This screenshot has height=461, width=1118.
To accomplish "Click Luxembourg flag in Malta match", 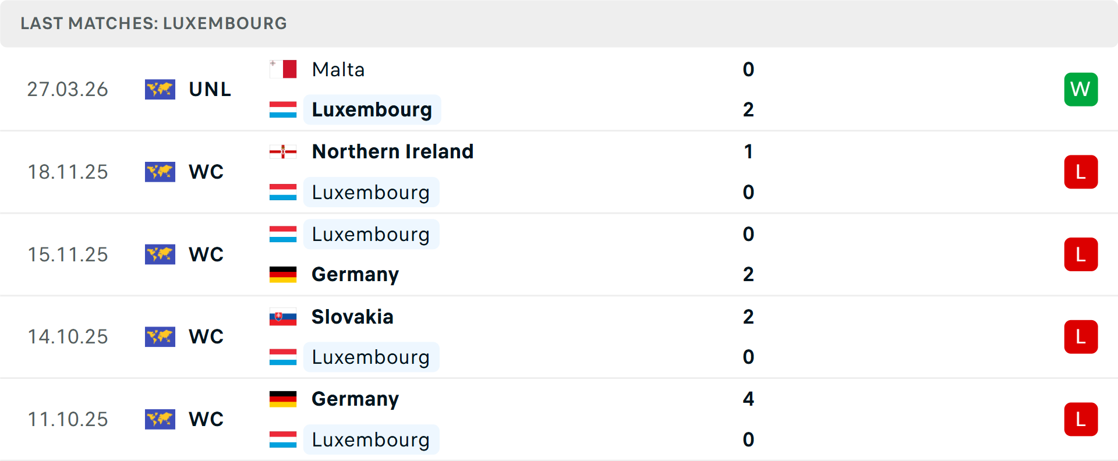I will (x=283, y=109).
